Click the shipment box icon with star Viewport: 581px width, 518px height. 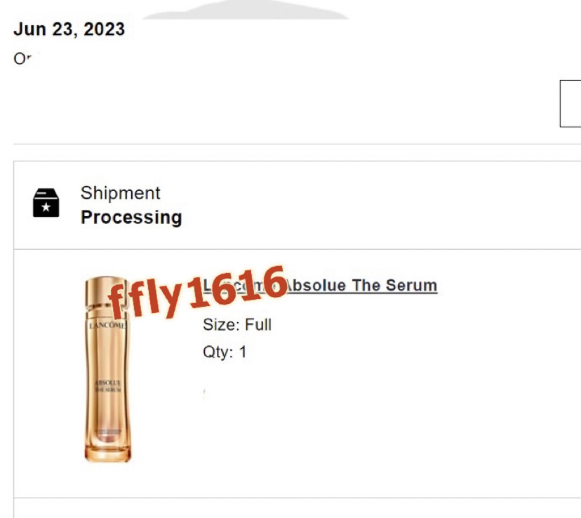click(x=46, y=203)
